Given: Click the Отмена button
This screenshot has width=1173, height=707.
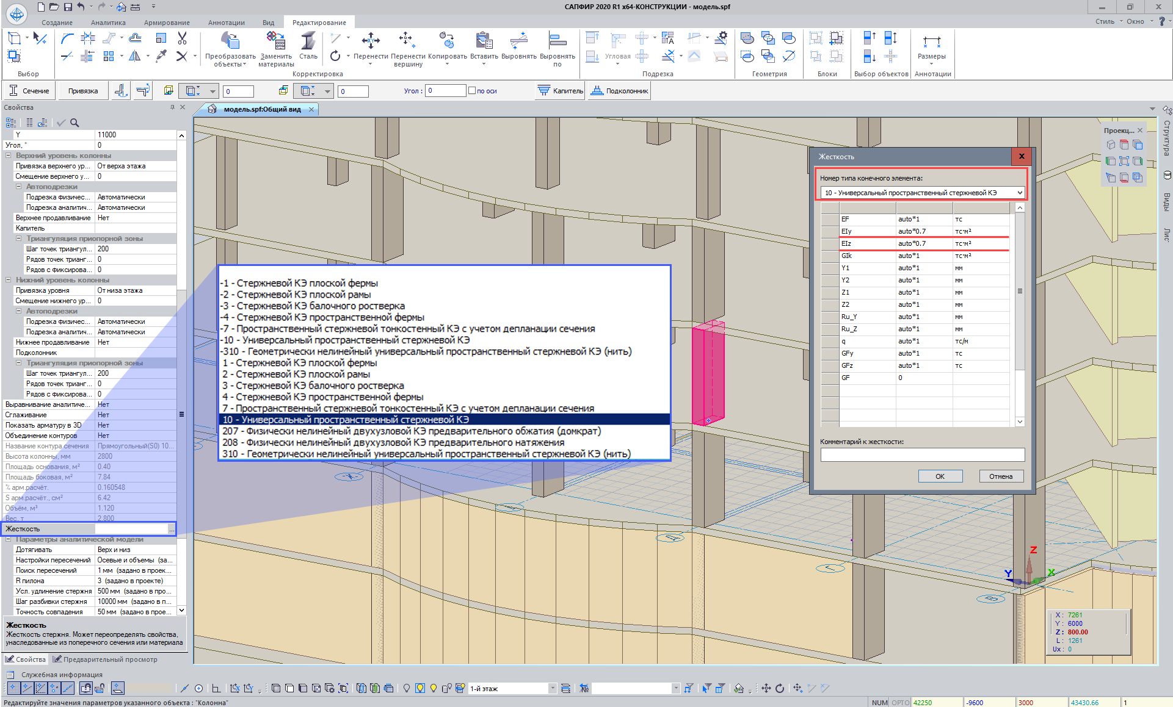Looking at the screenshot, I should click(1000, 476).
